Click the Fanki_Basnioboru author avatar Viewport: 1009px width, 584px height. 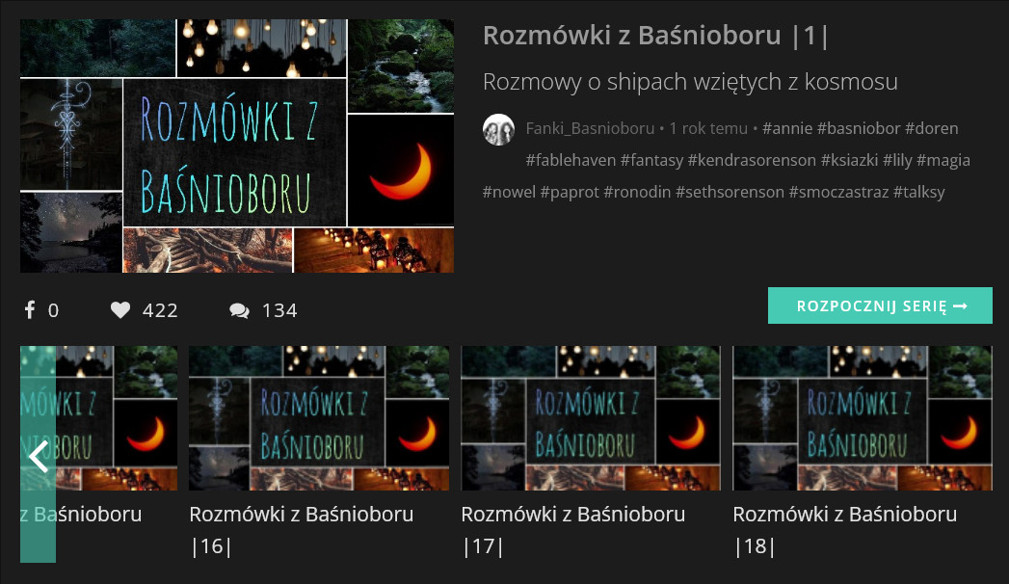[498, 129]
